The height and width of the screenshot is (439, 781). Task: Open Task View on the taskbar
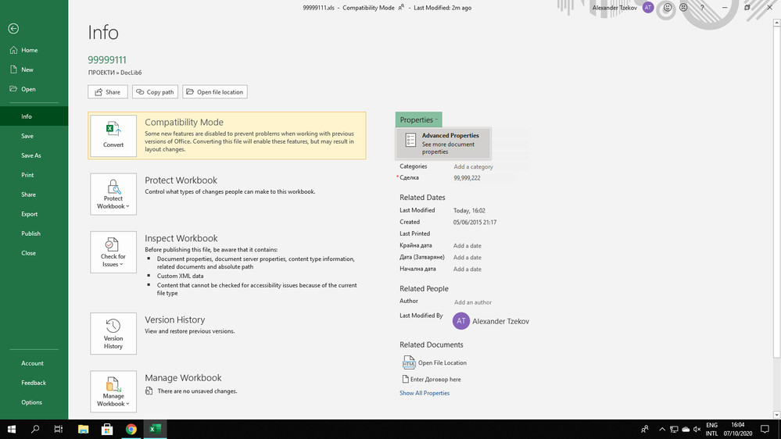click(59, 429)
